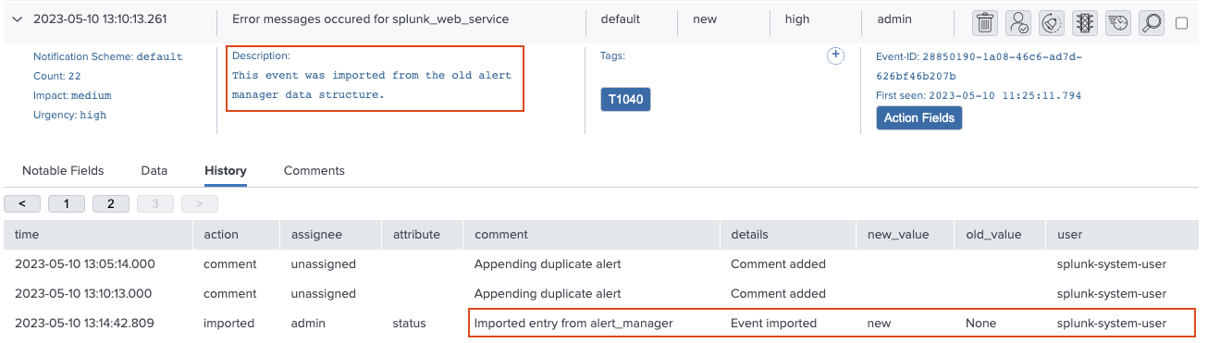The height and width of the screenshot is (343, 1208).
Task: Click the T1040 tag button
Action: point(625,99)
